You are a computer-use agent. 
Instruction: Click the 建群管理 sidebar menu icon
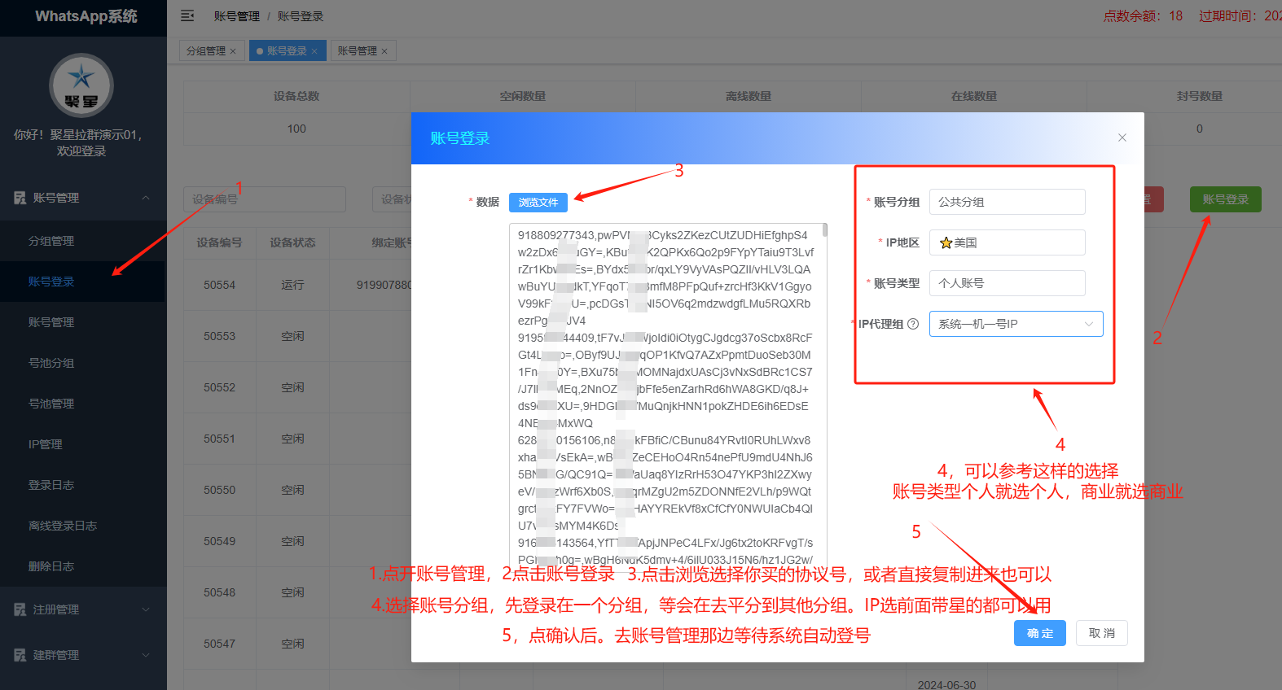20,655
